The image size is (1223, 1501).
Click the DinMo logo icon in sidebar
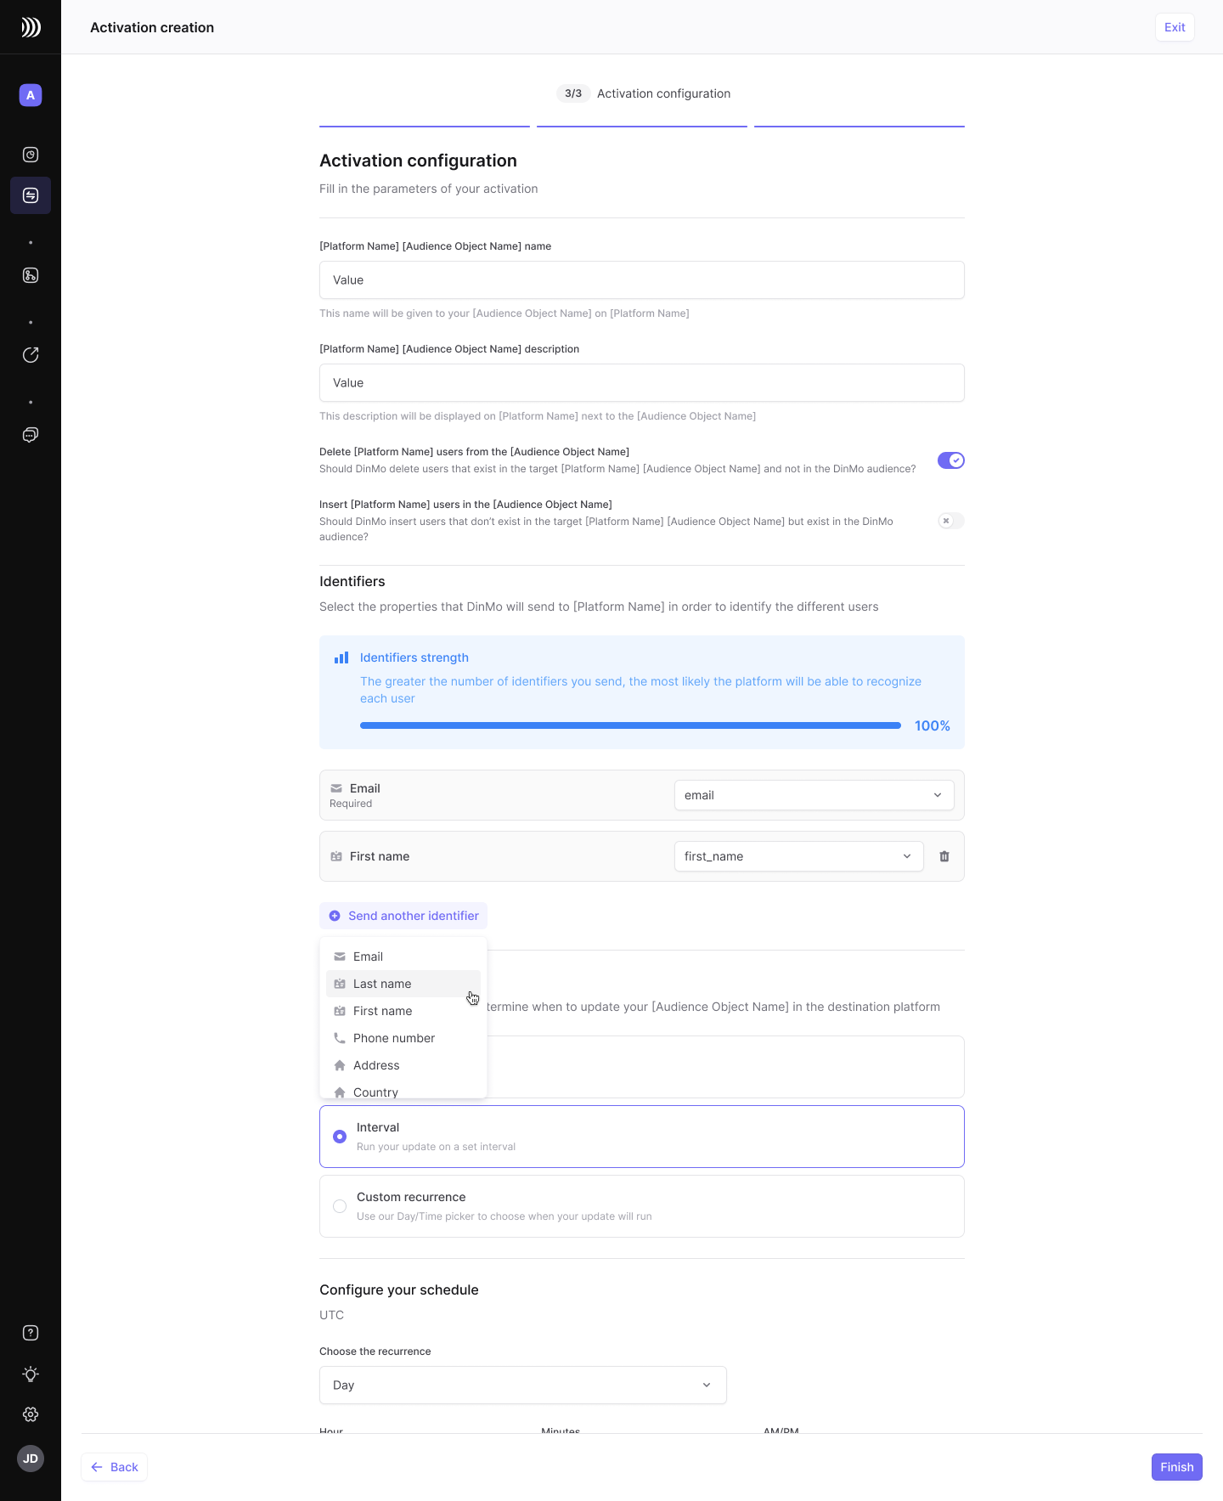coord(31,27)
